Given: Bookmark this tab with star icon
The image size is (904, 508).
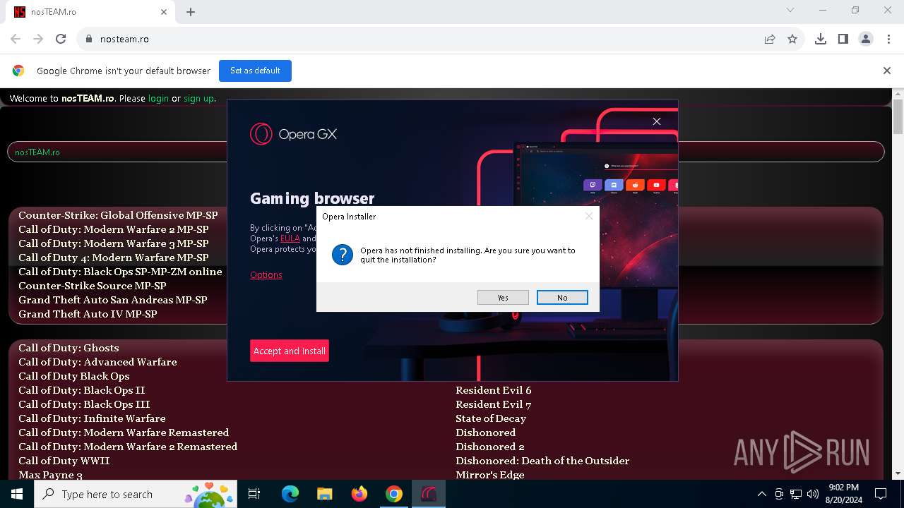Looking at the screenshot, I should pos(792,39).
